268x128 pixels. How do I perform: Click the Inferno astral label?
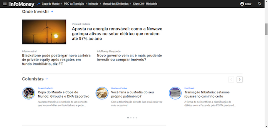pos(29,51)
